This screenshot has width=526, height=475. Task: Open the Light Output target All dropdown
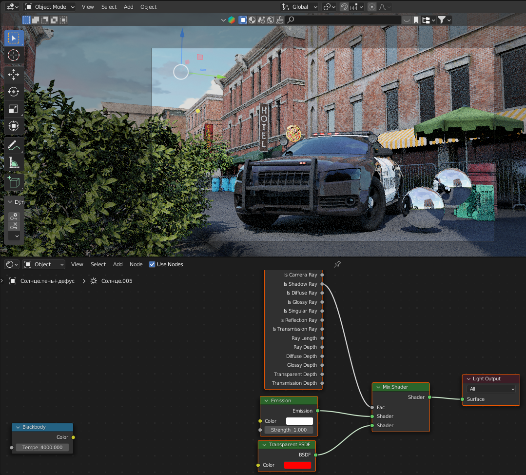[x=491, y=389]
